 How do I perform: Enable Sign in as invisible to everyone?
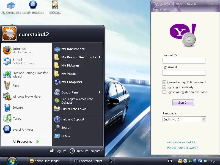tap(164, 92)
